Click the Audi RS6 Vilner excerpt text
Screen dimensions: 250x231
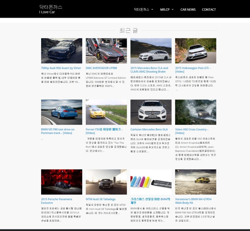[x=61, y=78]
